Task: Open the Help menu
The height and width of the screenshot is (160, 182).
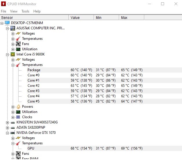Action: tap(37, 11)
